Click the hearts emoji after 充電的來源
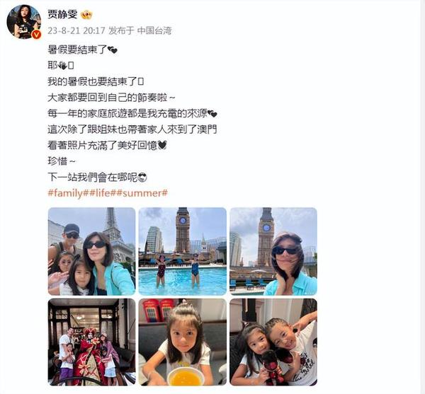Viewport: 425px width, 394px height. click(x=212, y=114)
